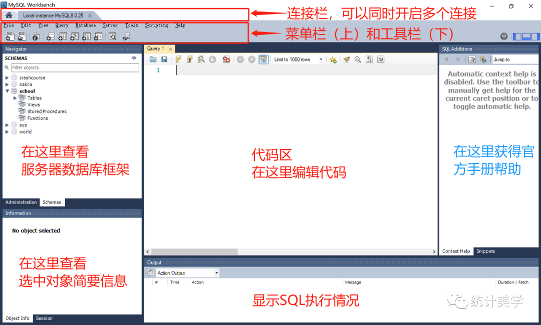Select the Context Help tab
This screenshot has width=541, height=325.
[456, 251]
